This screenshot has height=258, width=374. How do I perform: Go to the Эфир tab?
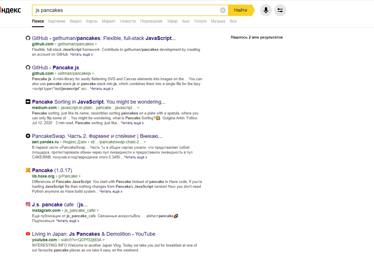[x=172, y=21]
